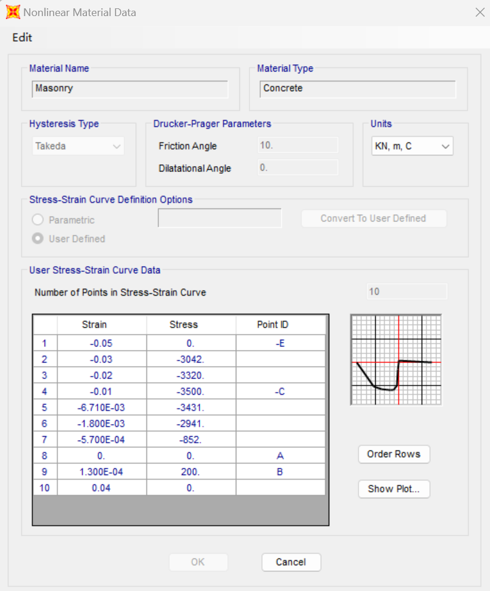The height and width of the screenshot is (591, 490).
Task: Select stress cell -3500. in row 4
Action: [191, 392]
